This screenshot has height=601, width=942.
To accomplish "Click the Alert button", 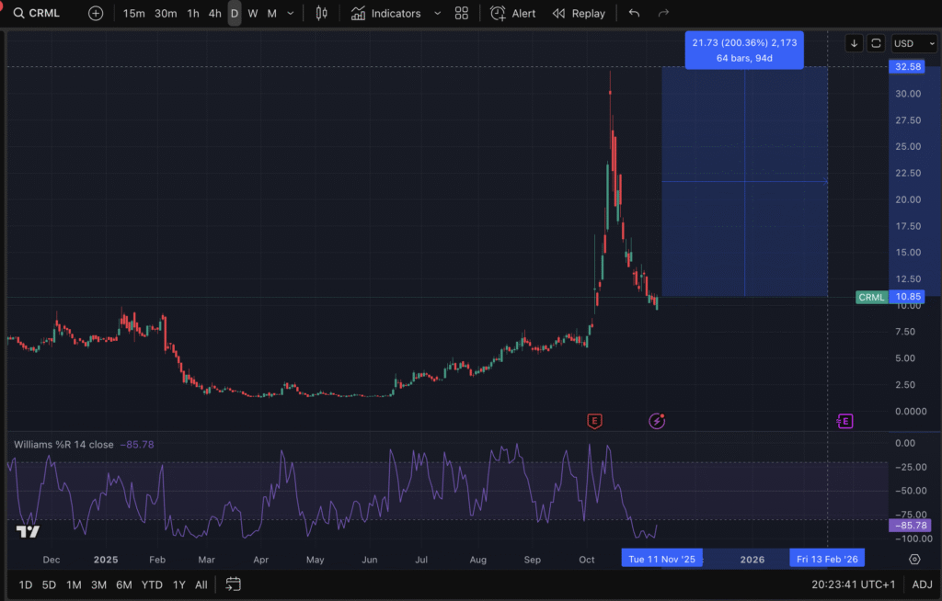I will (513, 14).
